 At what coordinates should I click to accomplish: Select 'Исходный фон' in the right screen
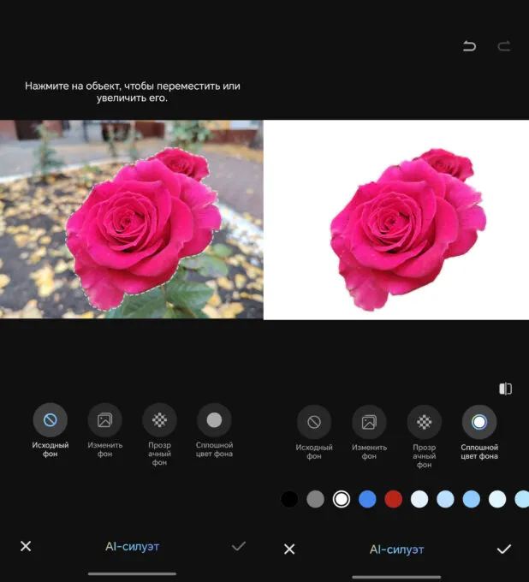(314, 422)
